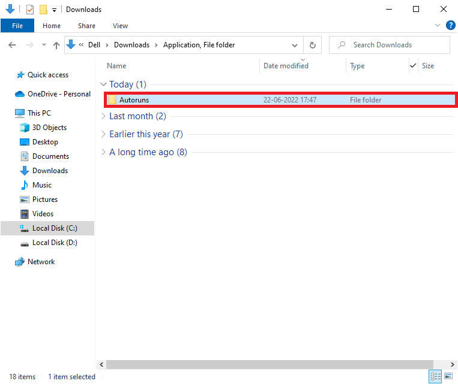The image size is (458, 384).
Task: Expand the Last month (2) group
Action: click(x=103, y=116)
